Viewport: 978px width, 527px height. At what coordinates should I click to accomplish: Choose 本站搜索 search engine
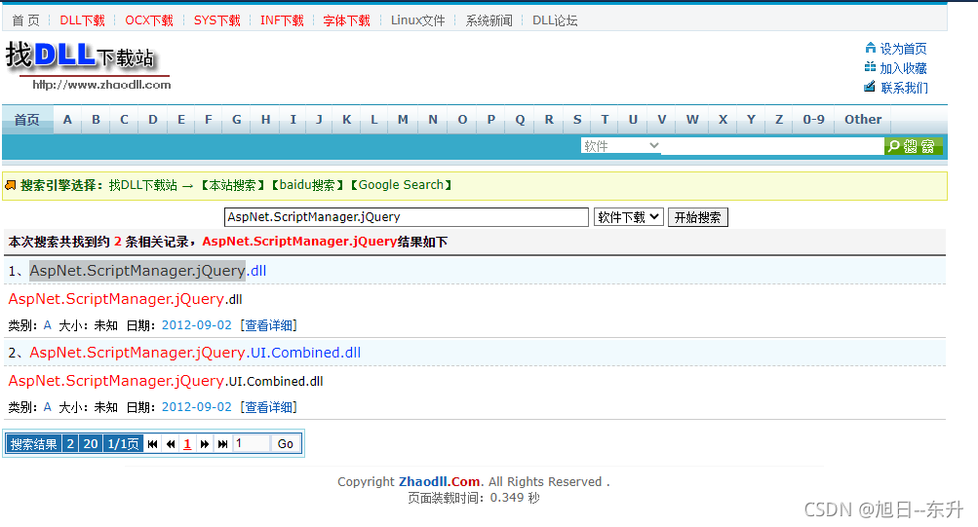click(233, 185)
